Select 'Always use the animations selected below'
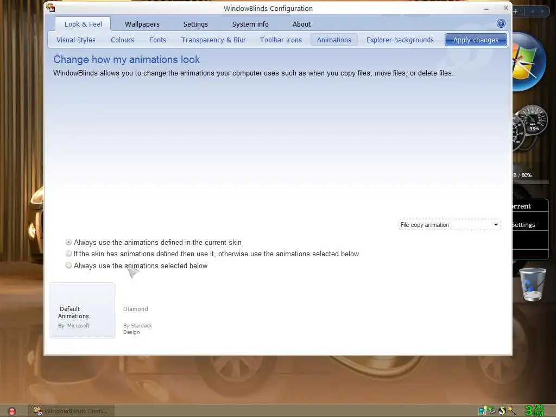Viewport: 556px width, 417px height. [136, 266]
